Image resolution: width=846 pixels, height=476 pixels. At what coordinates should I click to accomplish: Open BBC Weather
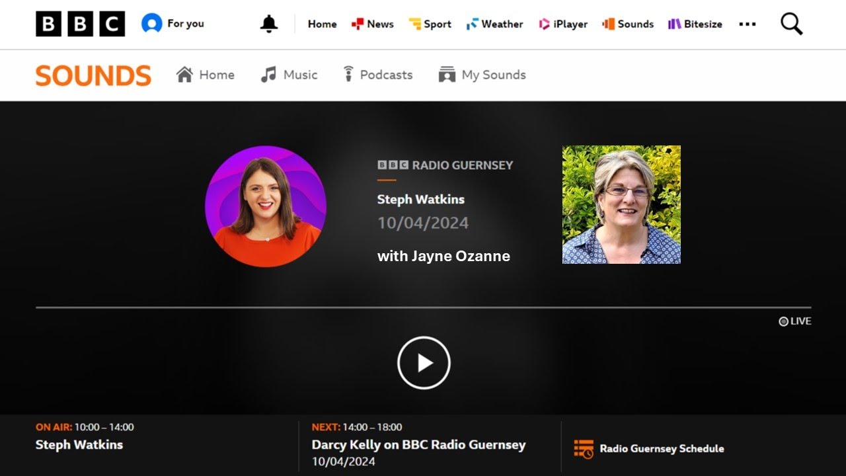pos(495,24)
